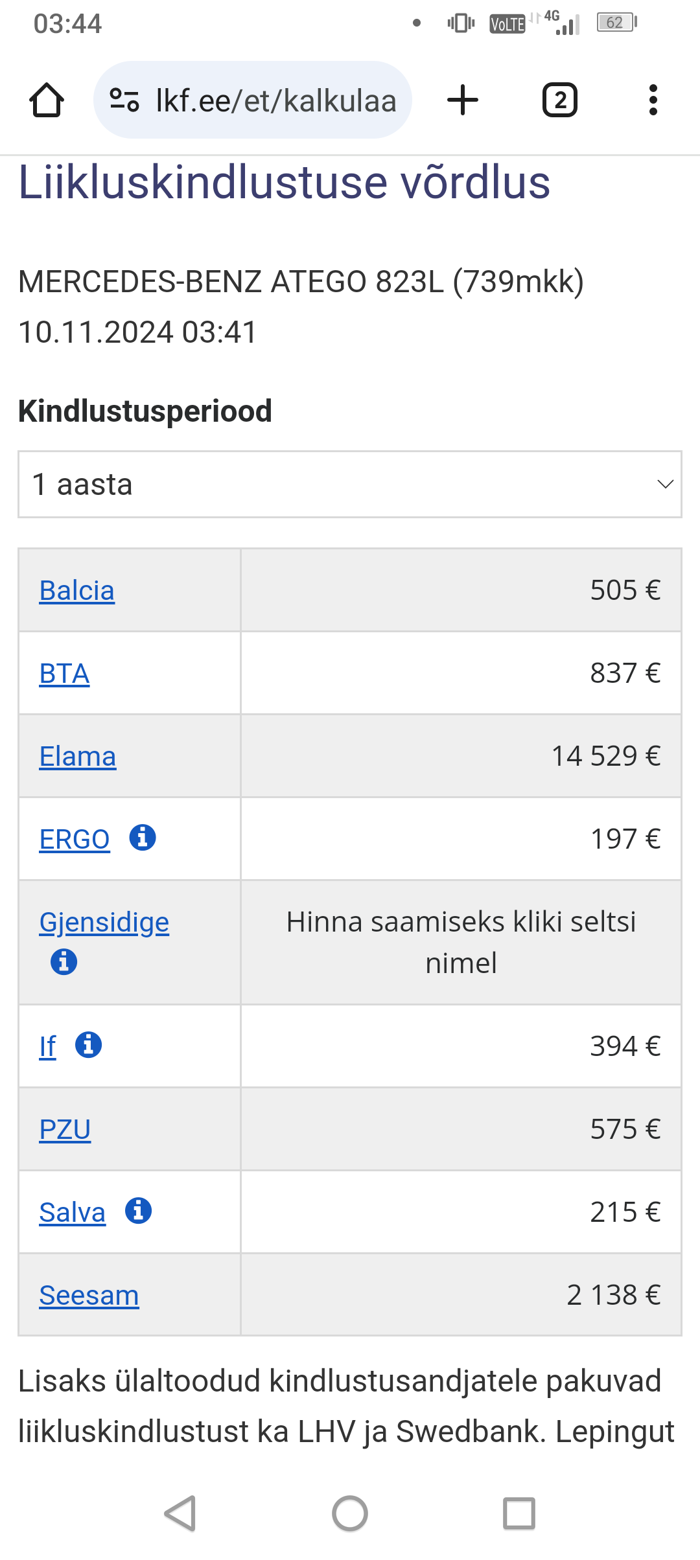700x1560 pixels.
Task: Tap the info icon next to Salva
Action: tap(139, 1211)
